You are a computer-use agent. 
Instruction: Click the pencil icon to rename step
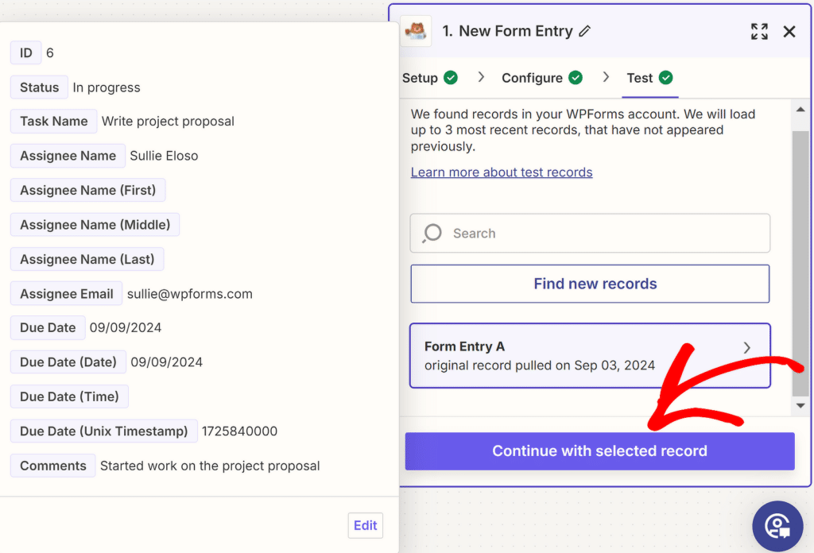[x=585, y=32]
